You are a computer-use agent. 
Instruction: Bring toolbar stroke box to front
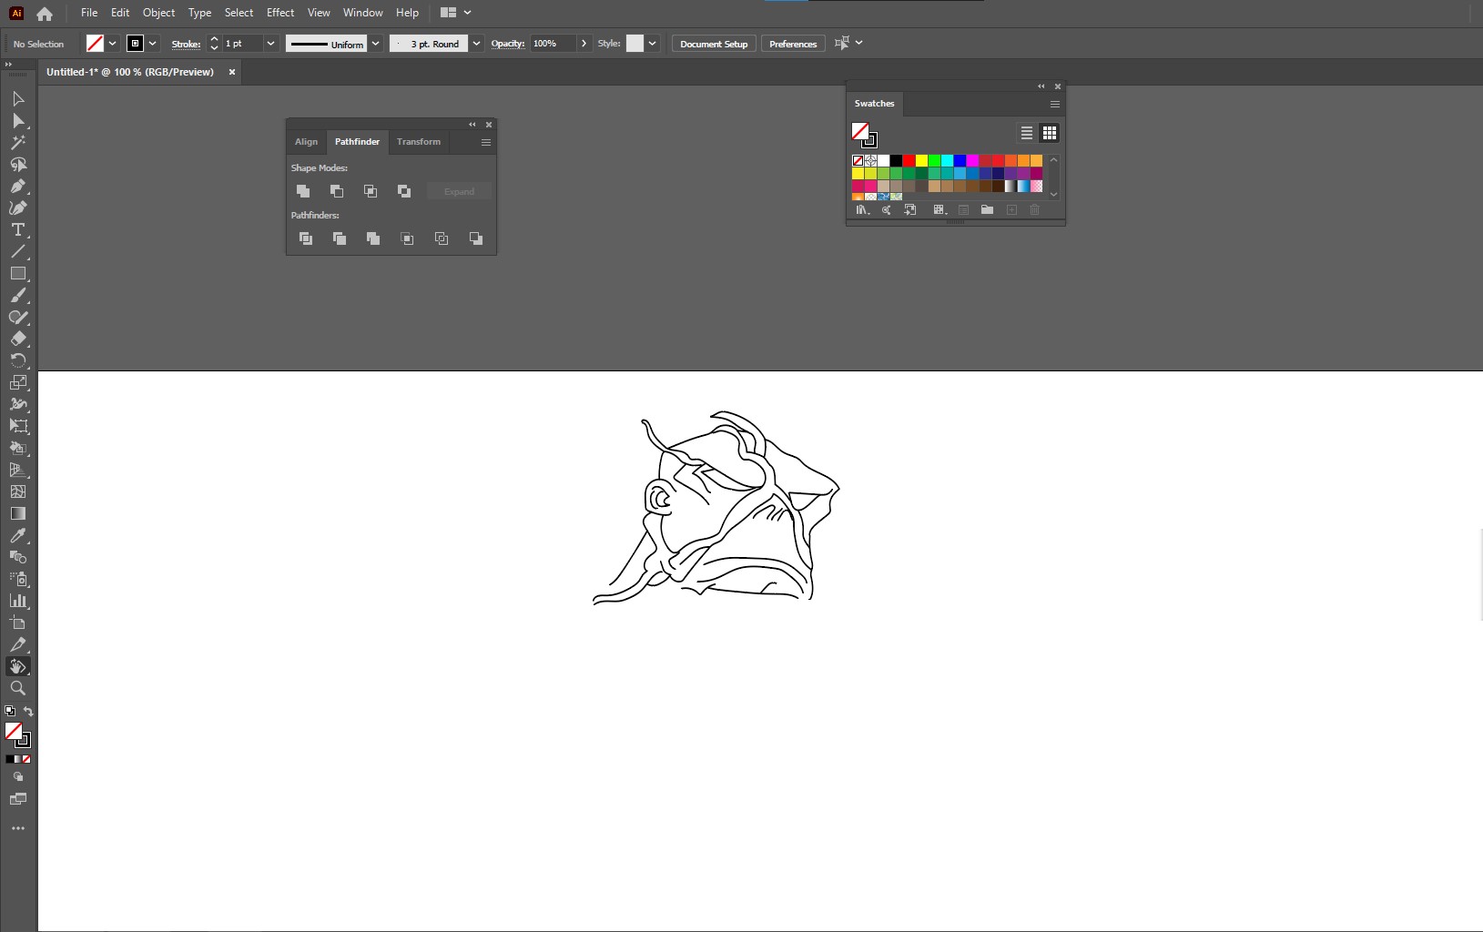(x=24, y=741)
